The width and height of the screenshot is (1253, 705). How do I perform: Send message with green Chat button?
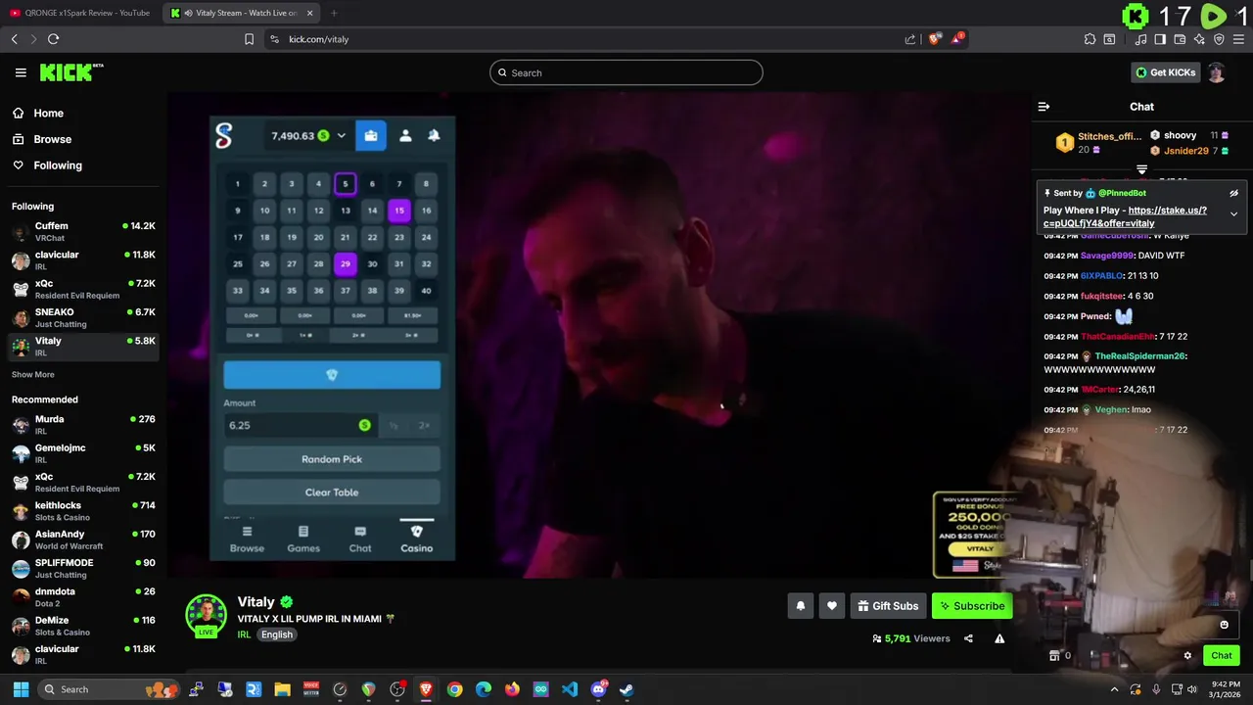pyautogui.click(x=1222, y=656)
